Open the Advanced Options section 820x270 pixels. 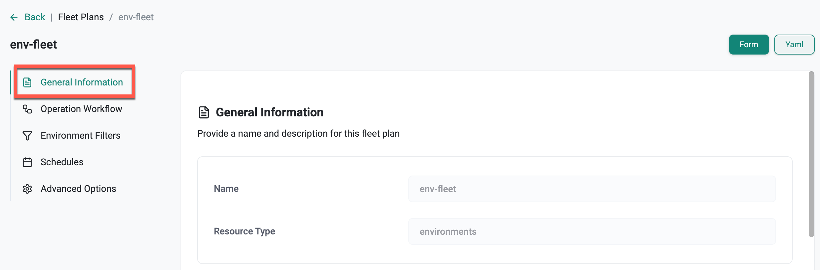tap(78, 189)
